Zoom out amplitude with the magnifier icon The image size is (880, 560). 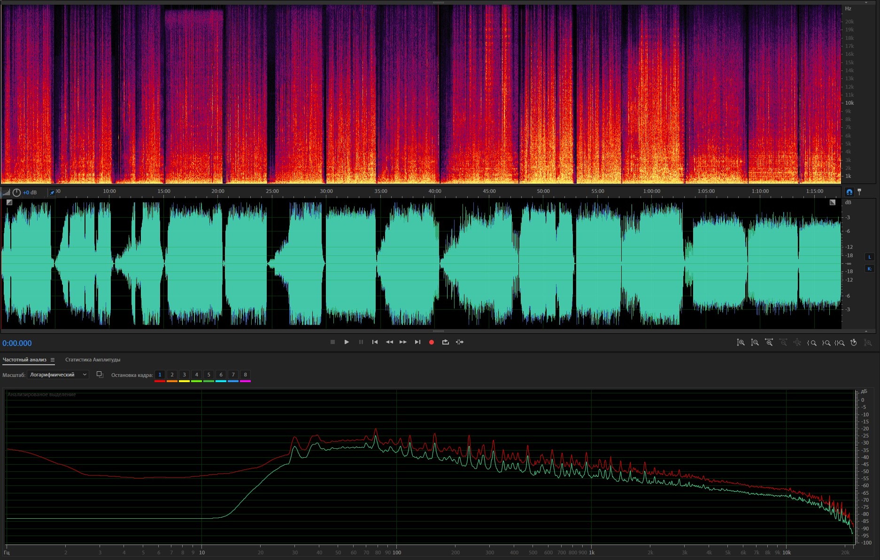pyautogui.click(x=755, y=343)
